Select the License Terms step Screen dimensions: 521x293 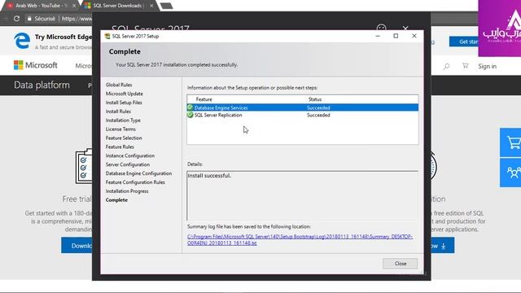pyautogui.click(x=120, y=129)
